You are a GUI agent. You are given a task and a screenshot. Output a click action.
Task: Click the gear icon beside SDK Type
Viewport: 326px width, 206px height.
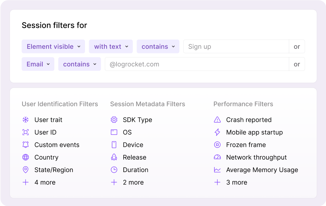pyautogui.click(x=114, y=120)
